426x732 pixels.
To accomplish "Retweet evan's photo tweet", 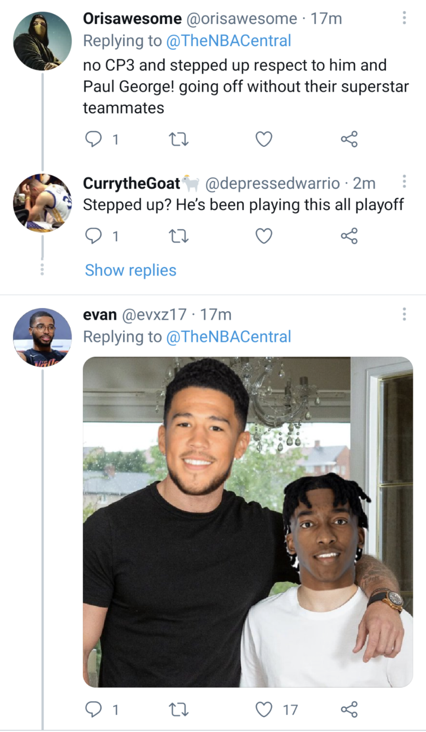I will tap(178, 709).
